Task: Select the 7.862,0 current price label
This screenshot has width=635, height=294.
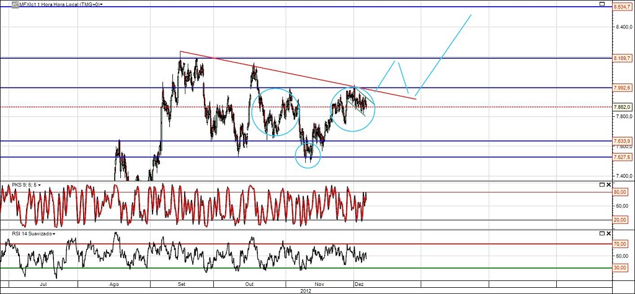Action: (623, 107)
